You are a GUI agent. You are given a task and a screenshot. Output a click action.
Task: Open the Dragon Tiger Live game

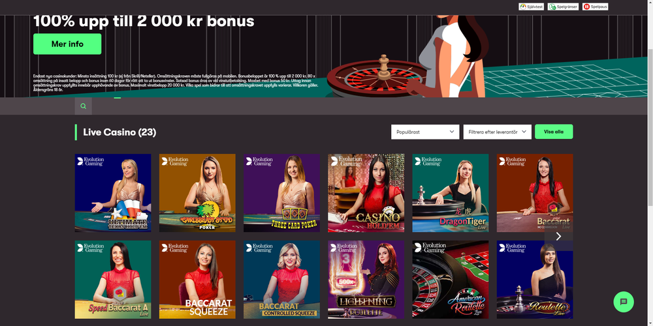click(x=451, y=193)
